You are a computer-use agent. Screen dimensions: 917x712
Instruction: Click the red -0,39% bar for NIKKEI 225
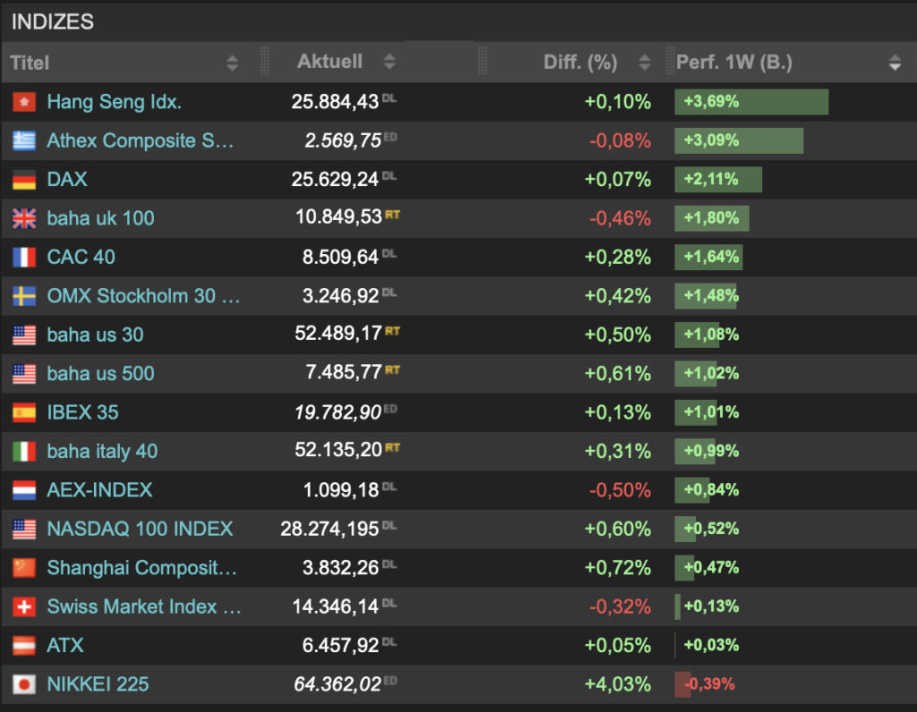click(682, 684)
